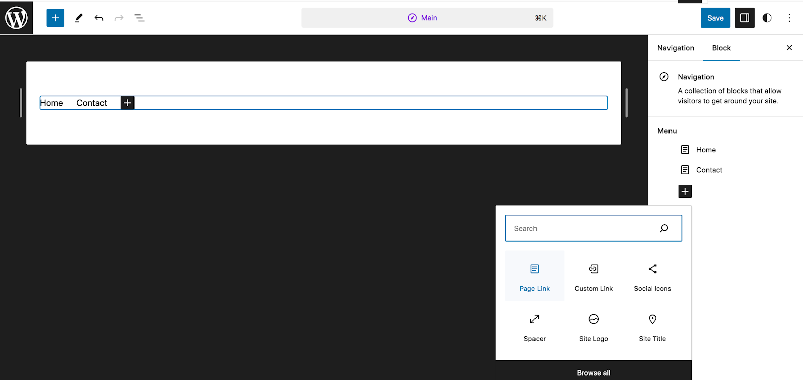Insert a Spacer block

(x=534, y=327)
